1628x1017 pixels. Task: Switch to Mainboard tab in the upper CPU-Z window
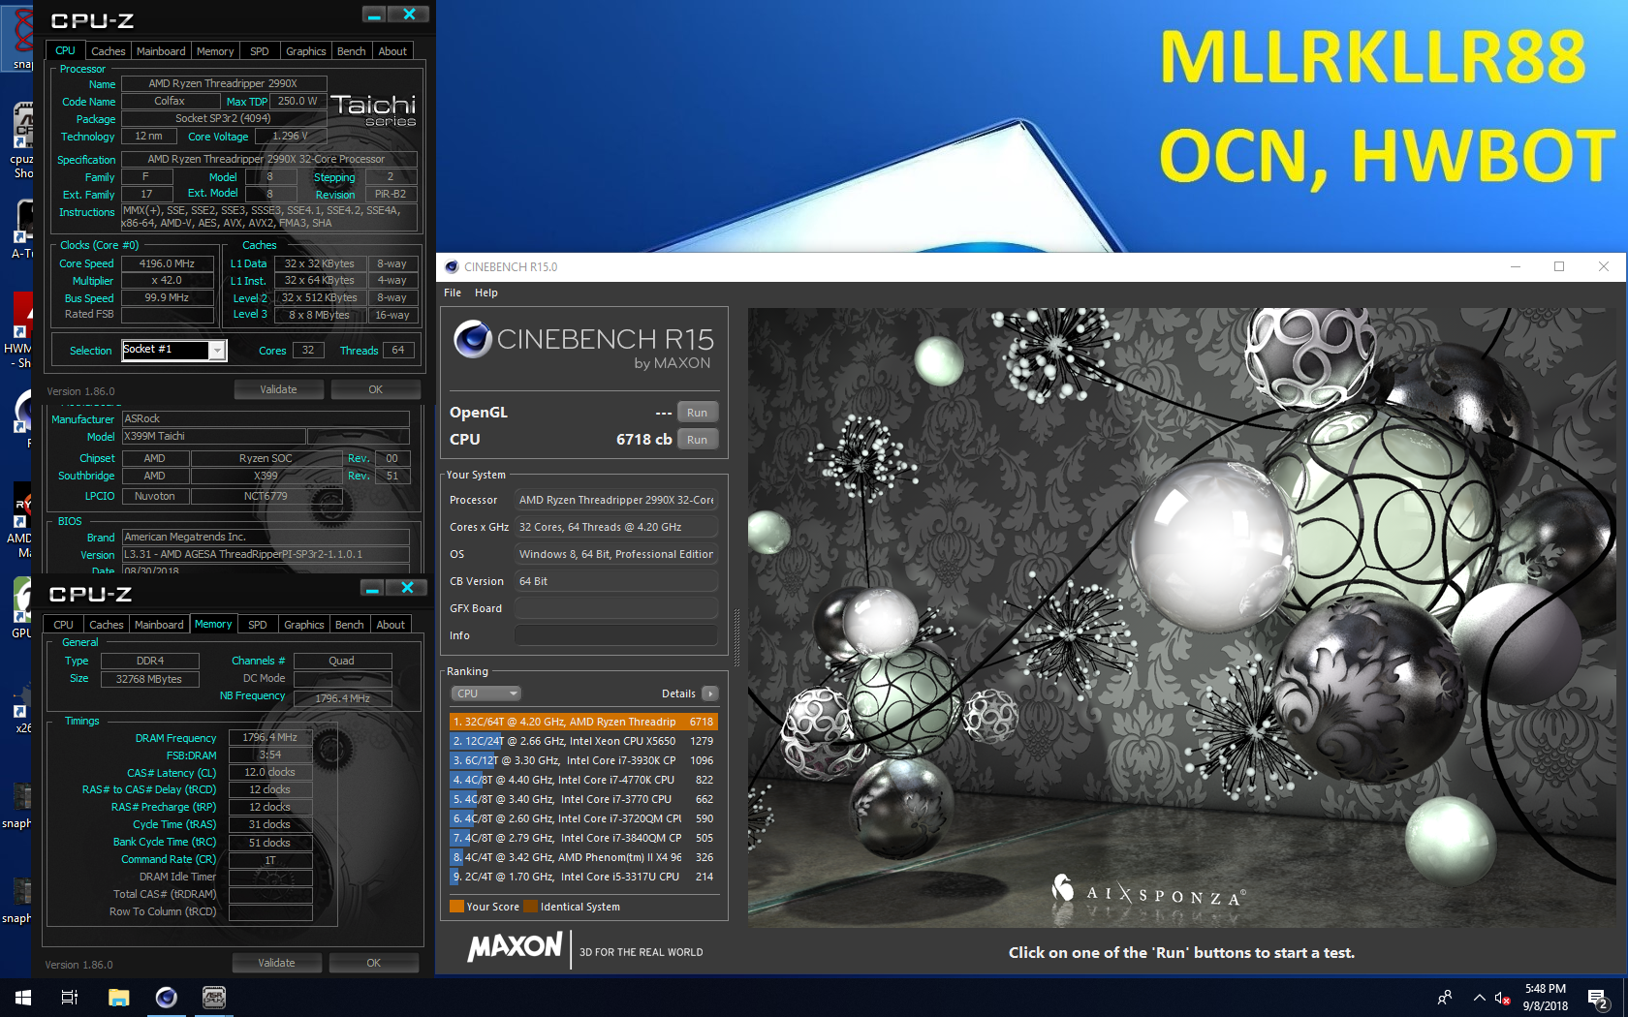pos(161,51)
